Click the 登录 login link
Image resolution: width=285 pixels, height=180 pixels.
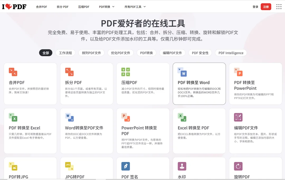[x=255, y=7]
